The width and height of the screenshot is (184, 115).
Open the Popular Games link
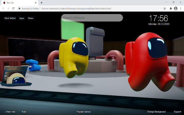pos(84,112)
